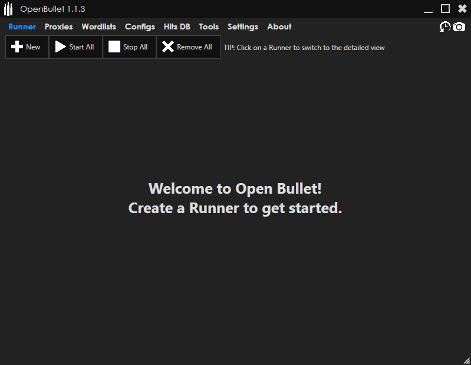Open the Hits DB tab
Image resolution: width=471 pixels, height=365 pixels.
(x=177, y=26)
